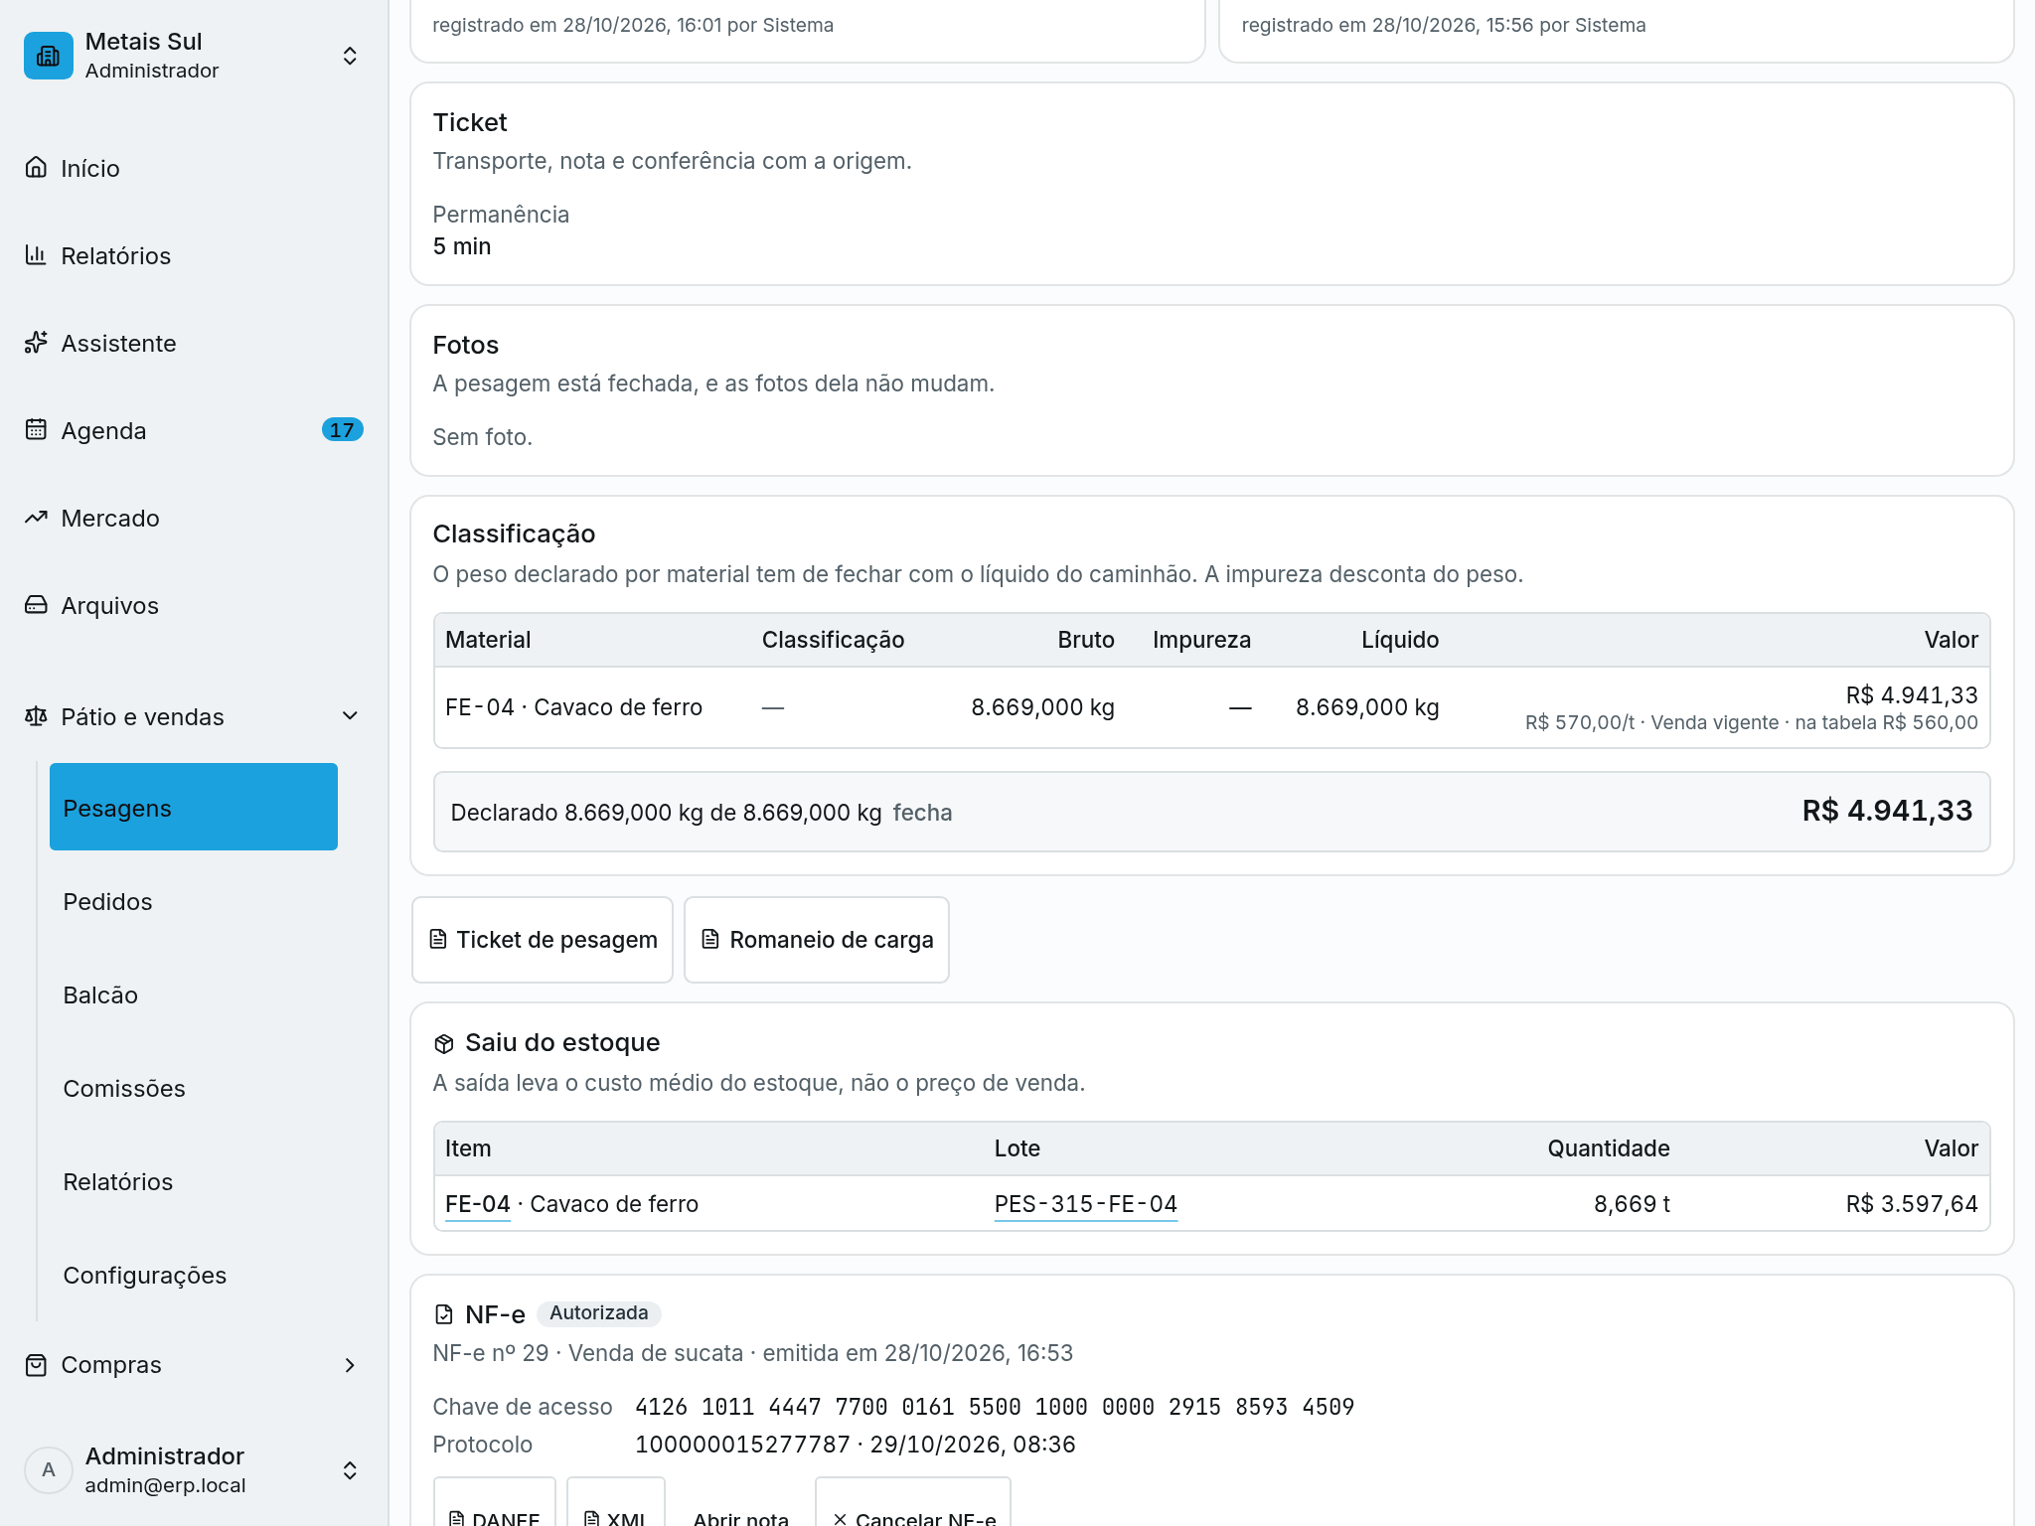Open Relatórios under Pátio e vendas
This screenshot has width=2035, height=1526.
point(194,1182)
